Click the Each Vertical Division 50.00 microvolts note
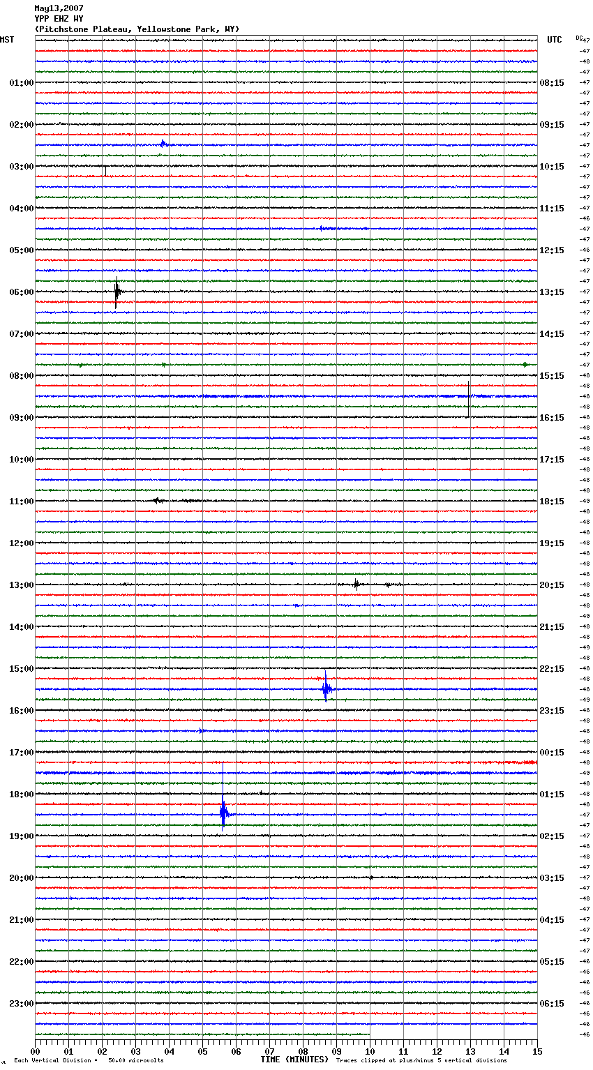Viewport: 593px width, 1070px height. (89, 1060)
